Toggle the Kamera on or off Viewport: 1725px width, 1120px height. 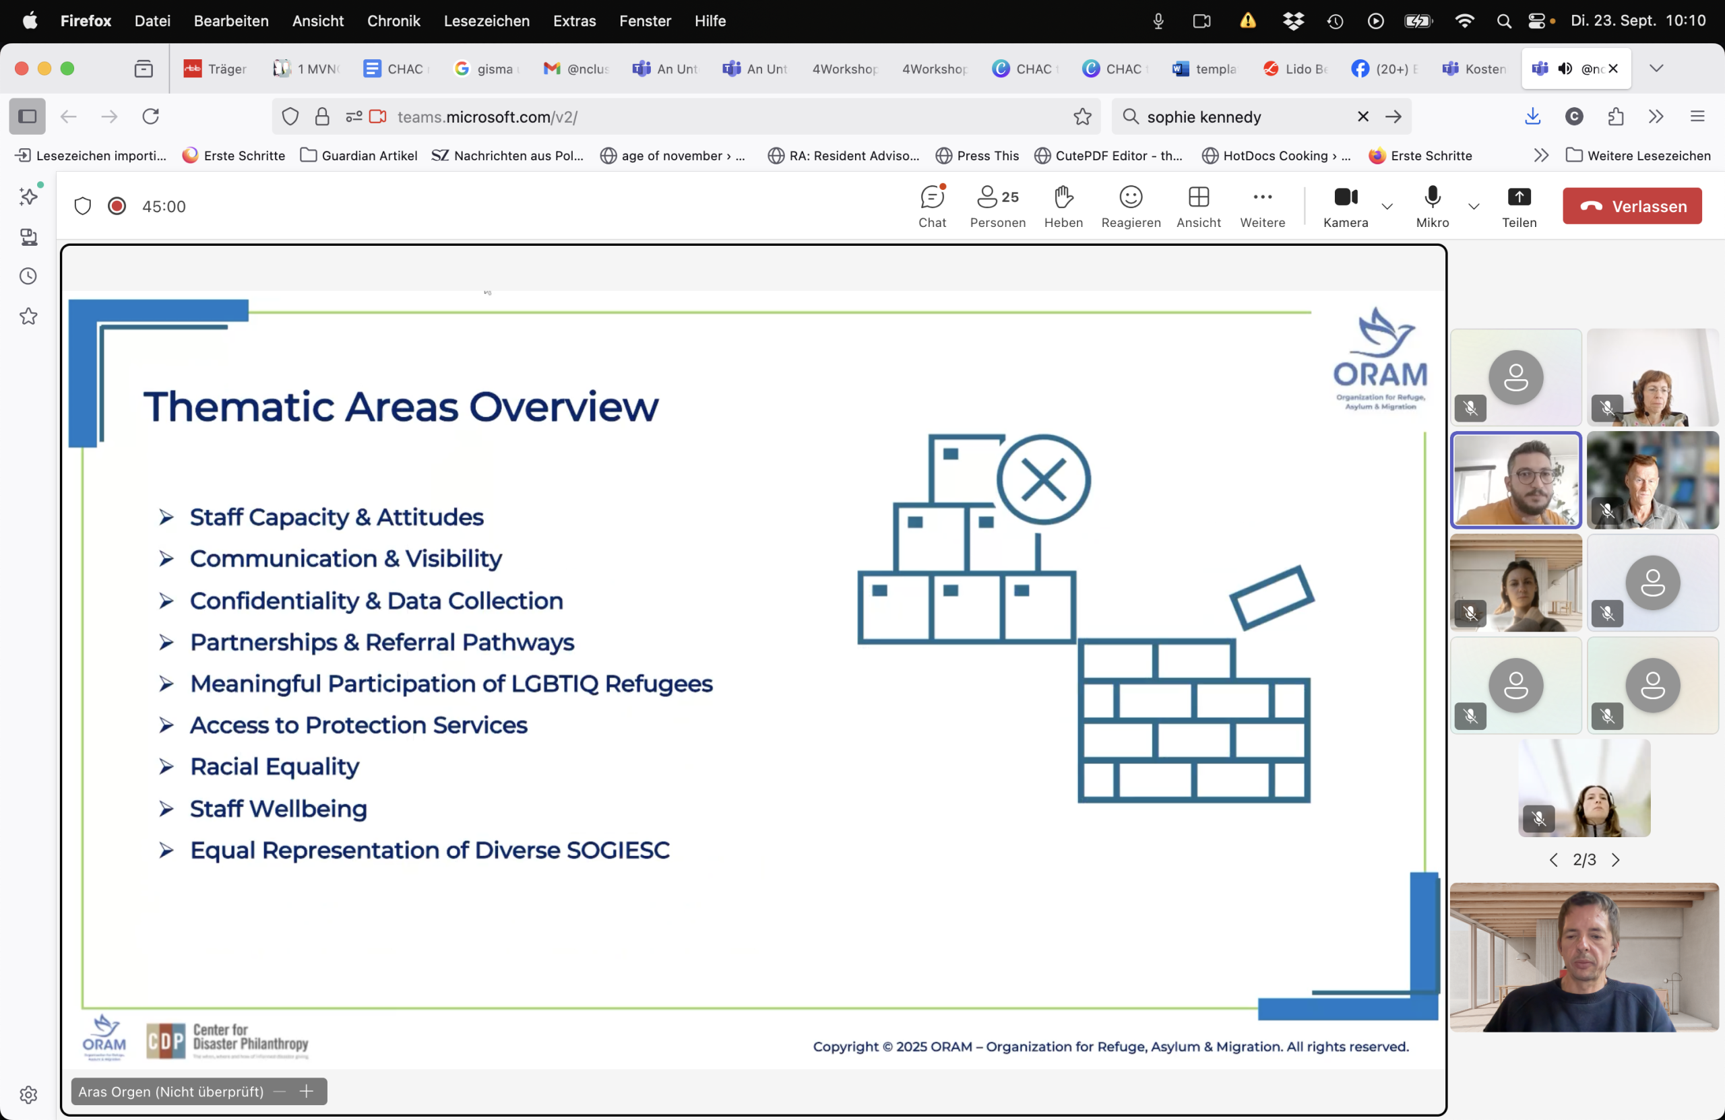coord(1345,205)
